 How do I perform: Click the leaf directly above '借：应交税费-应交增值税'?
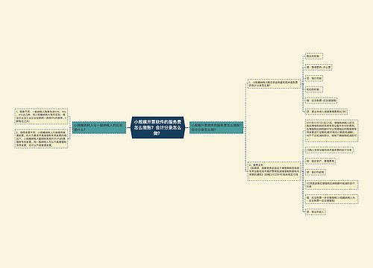pyautogui.click(x=314, y=89)
